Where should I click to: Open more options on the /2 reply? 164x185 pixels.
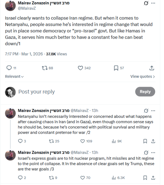click(x=153, y=111)
